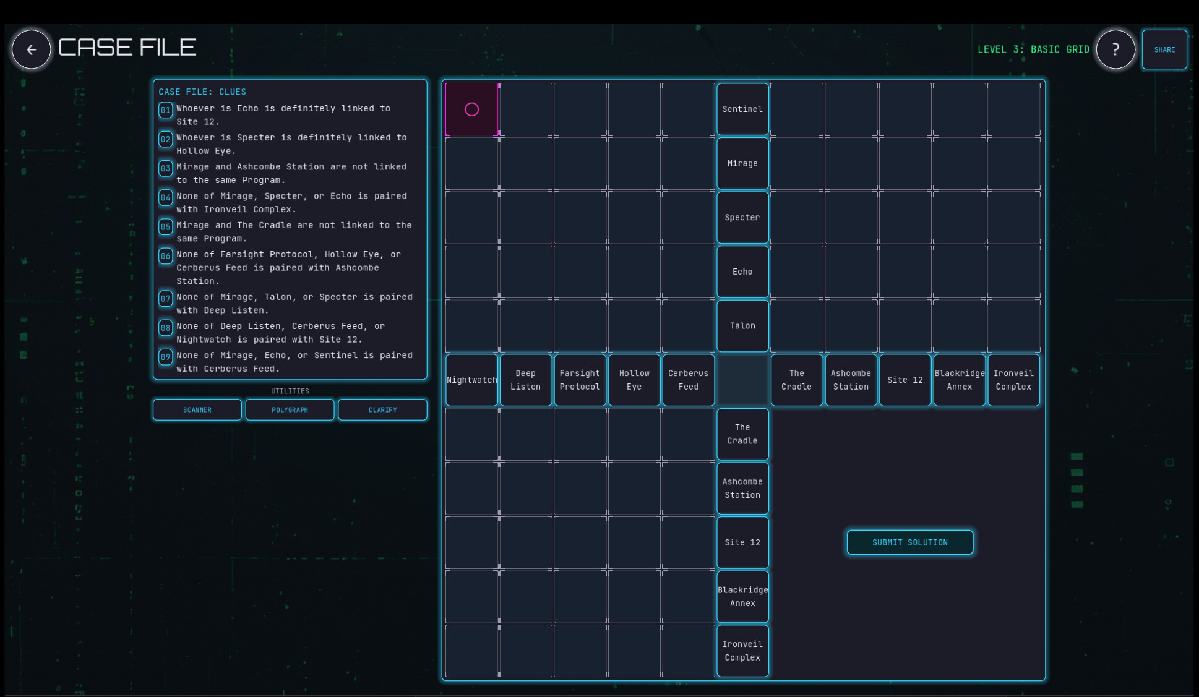The height and width of the screenshot is (697, 1199).
Task: Select the Echo row label
Action: (x=742, y=272)
